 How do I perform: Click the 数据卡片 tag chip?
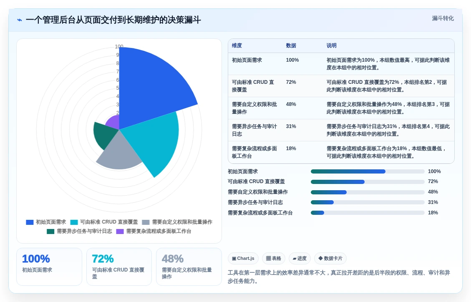330,259
